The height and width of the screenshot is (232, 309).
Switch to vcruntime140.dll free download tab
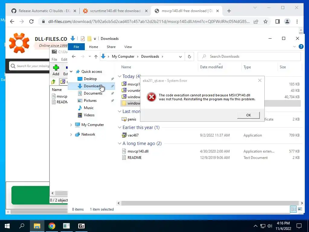pos(115,11)
